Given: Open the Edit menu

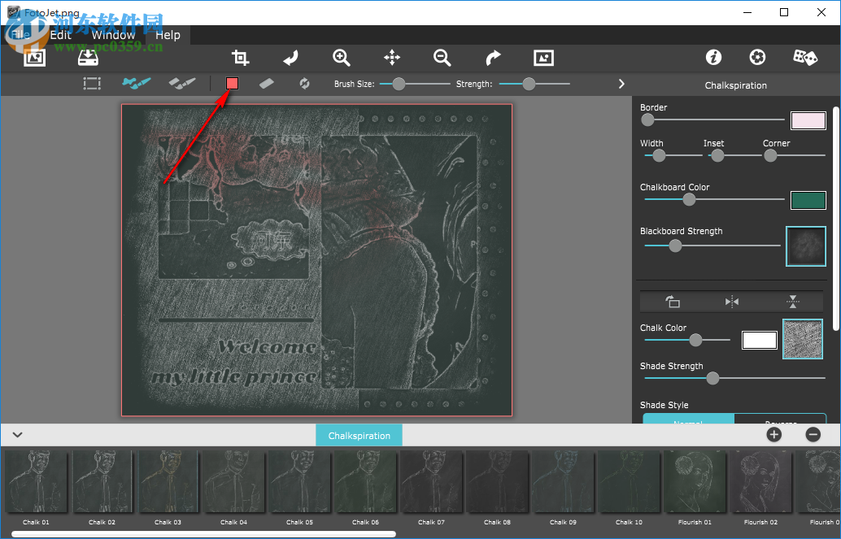Looking at the screenshot, I should pyautogui.click(x=60, y=35).
